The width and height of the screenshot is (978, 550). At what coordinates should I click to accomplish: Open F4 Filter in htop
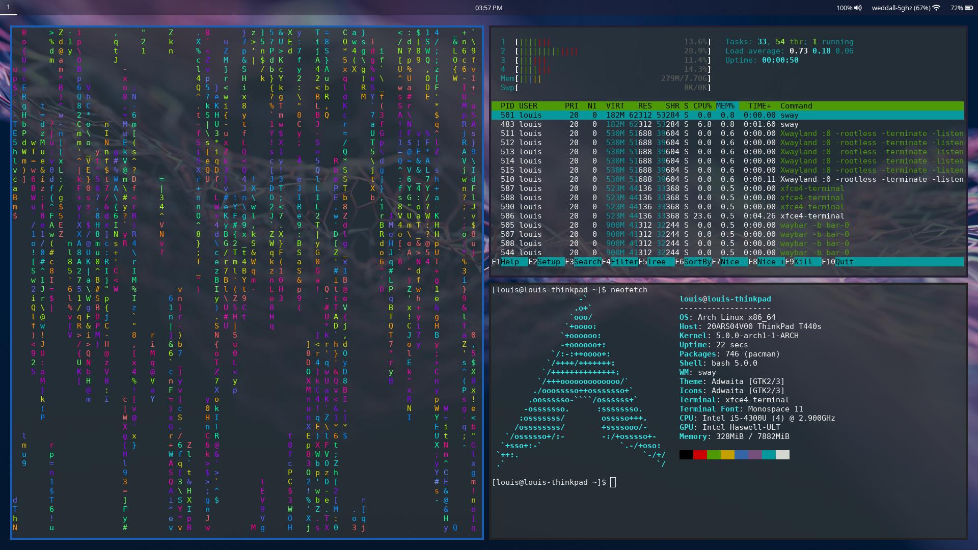620,262
